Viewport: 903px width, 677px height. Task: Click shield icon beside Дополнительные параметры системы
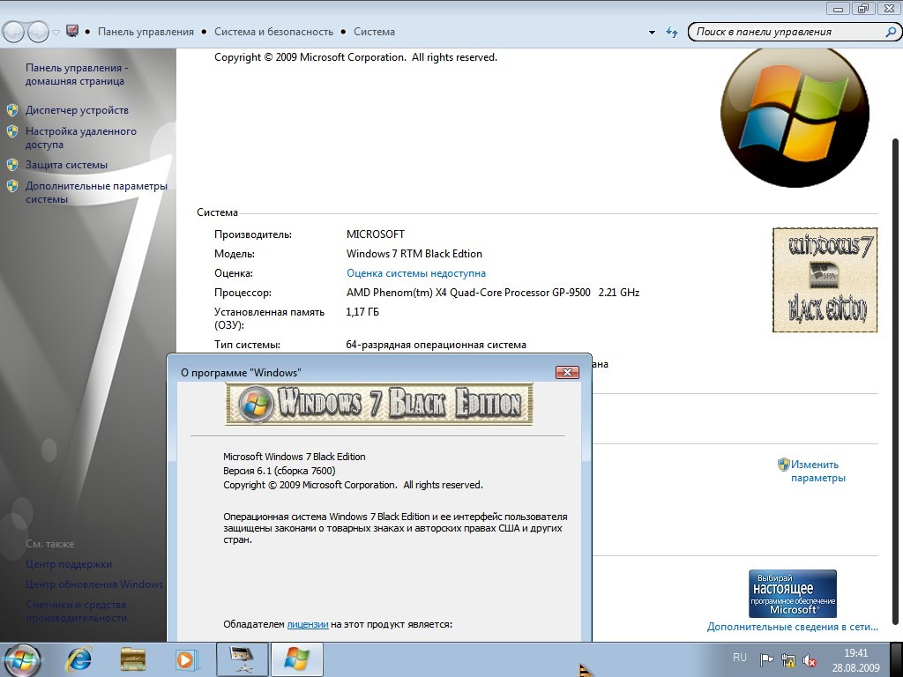coord(12,186)
